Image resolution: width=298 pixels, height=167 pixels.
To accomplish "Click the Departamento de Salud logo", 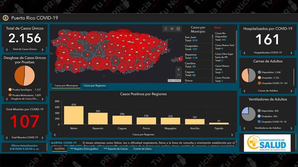I will pyautogui.click(x=267, y=143).
